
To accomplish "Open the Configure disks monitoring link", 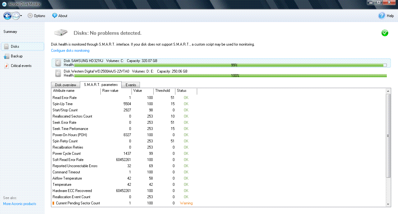I will [70, 51].
